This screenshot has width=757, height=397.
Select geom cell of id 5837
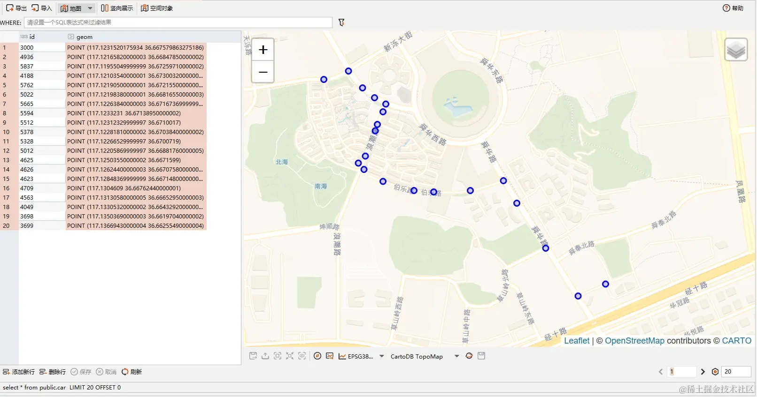136,66
